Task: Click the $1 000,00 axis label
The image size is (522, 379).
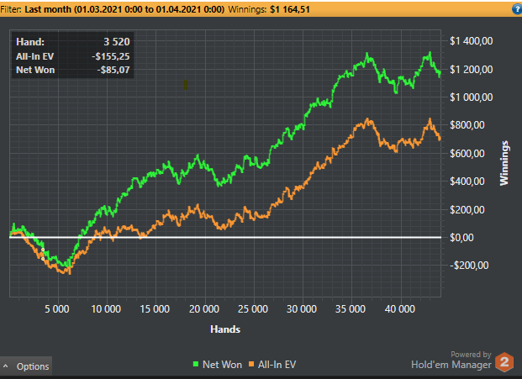Action: pyautogui.click(x=471, y=97)
